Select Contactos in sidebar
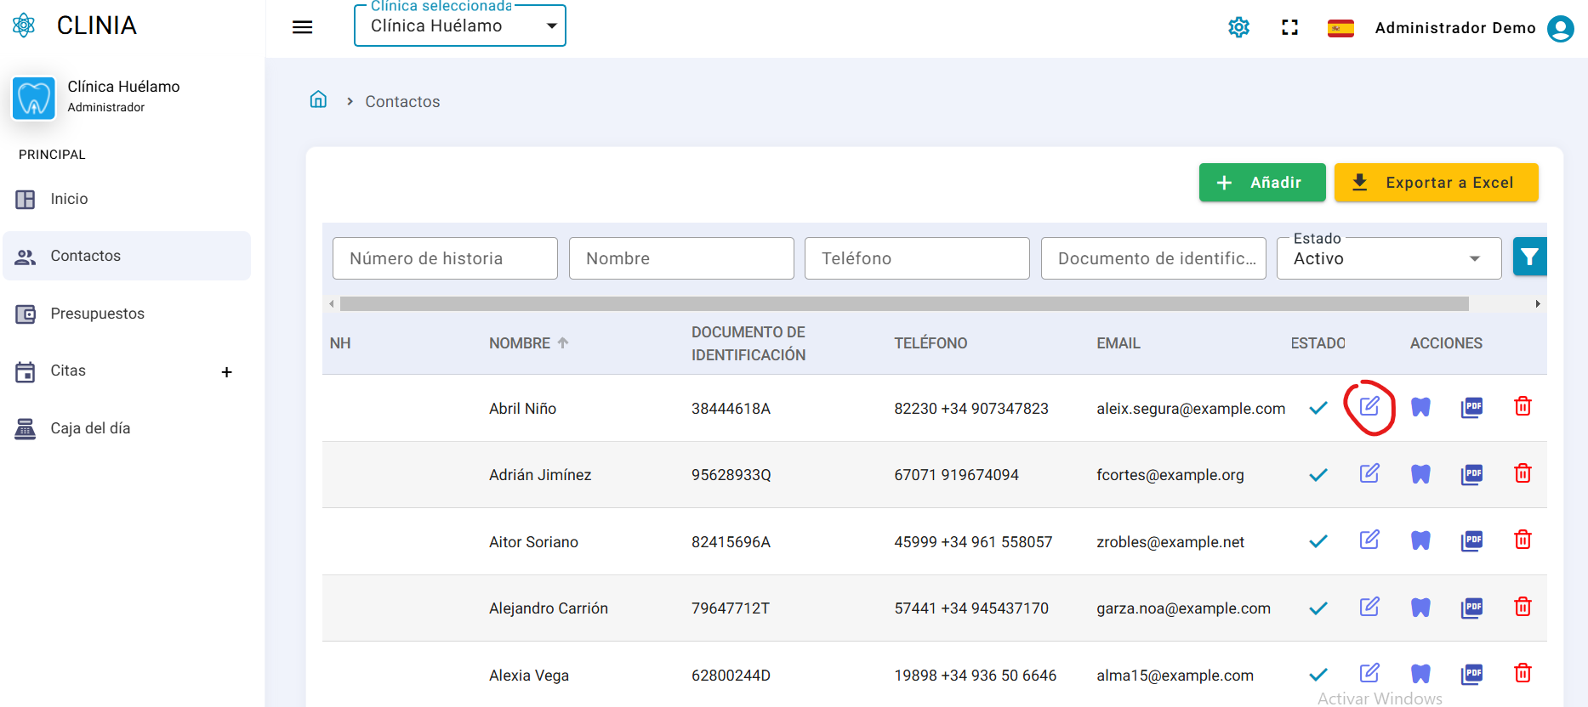1588x707 pixels. pos(127,256)
